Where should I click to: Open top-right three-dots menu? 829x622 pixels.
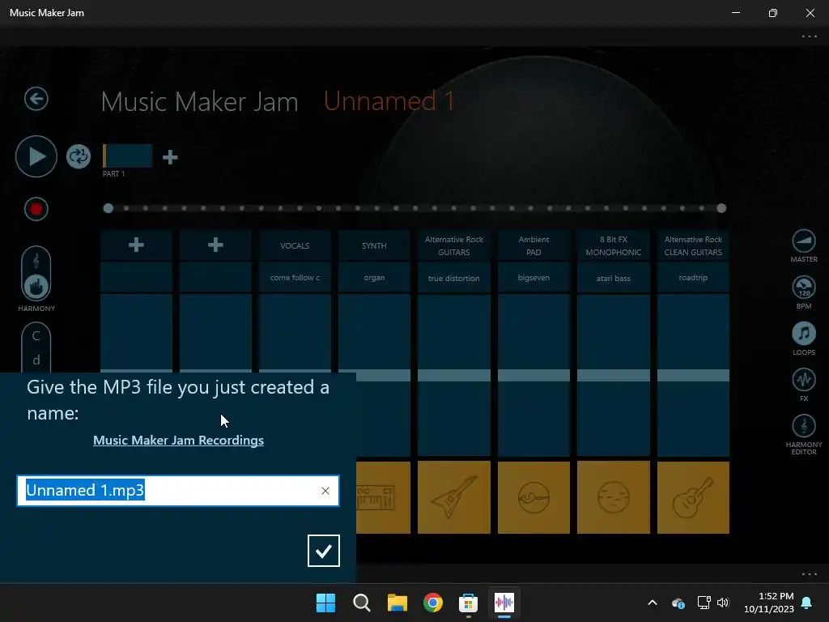click(809, 36)
